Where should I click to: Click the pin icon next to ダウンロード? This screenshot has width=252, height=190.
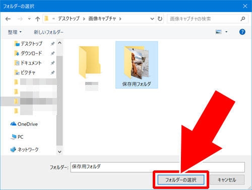tap(52, 53)
